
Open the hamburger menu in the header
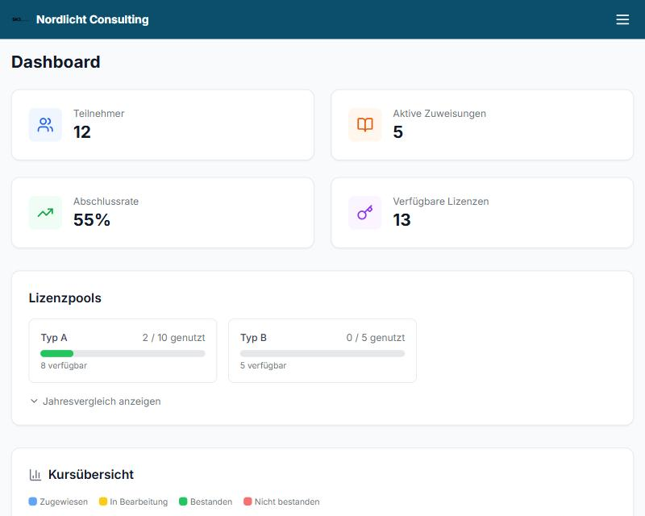coord(622,19)
